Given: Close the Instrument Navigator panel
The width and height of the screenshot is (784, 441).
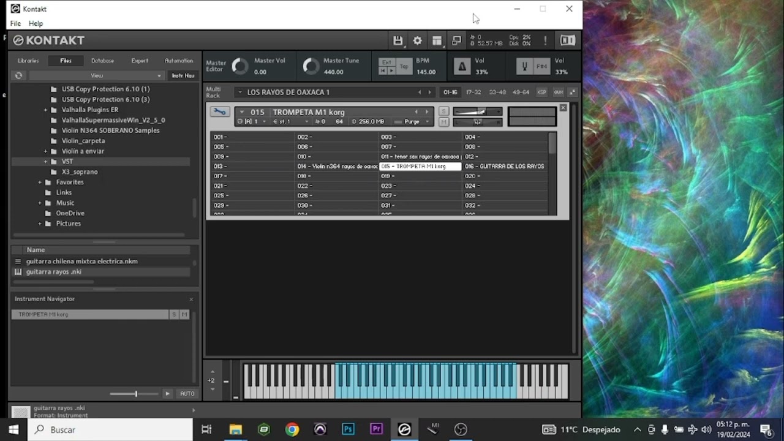Looking at the screenshot, I should pyautogui.click(x=191, y=299).
